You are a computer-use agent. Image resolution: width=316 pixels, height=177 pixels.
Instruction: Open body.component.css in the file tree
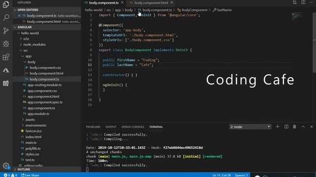tap(45, 68)
